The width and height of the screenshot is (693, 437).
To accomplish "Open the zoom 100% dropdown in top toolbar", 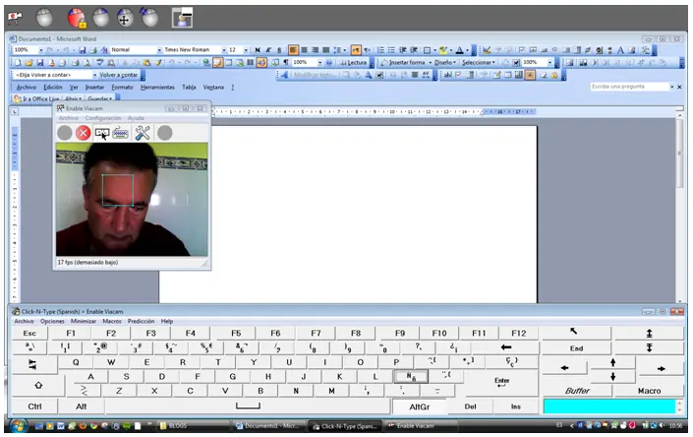I will coord(41,50).
